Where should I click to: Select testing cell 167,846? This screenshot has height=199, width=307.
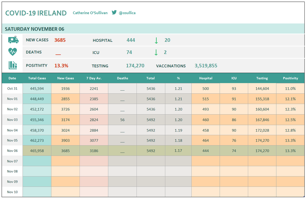262,120
